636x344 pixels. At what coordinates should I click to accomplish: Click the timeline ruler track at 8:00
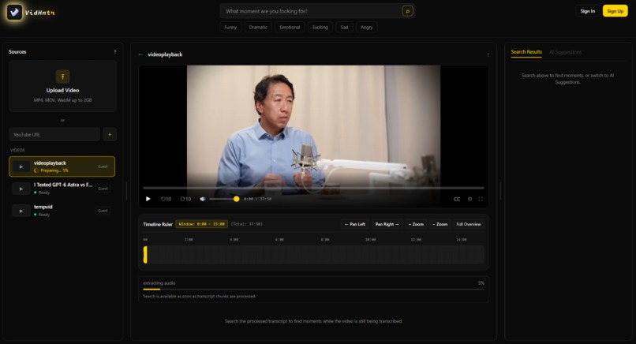(325, 255)
